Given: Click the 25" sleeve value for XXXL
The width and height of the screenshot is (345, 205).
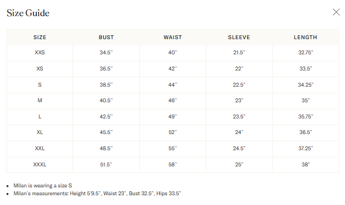Looking at the screenshot, I should 239,164.
